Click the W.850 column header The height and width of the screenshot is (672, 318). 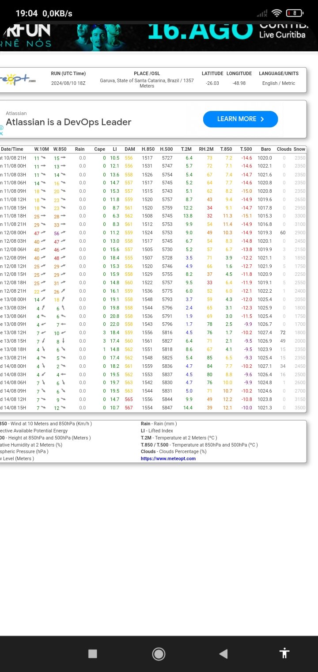60,149
